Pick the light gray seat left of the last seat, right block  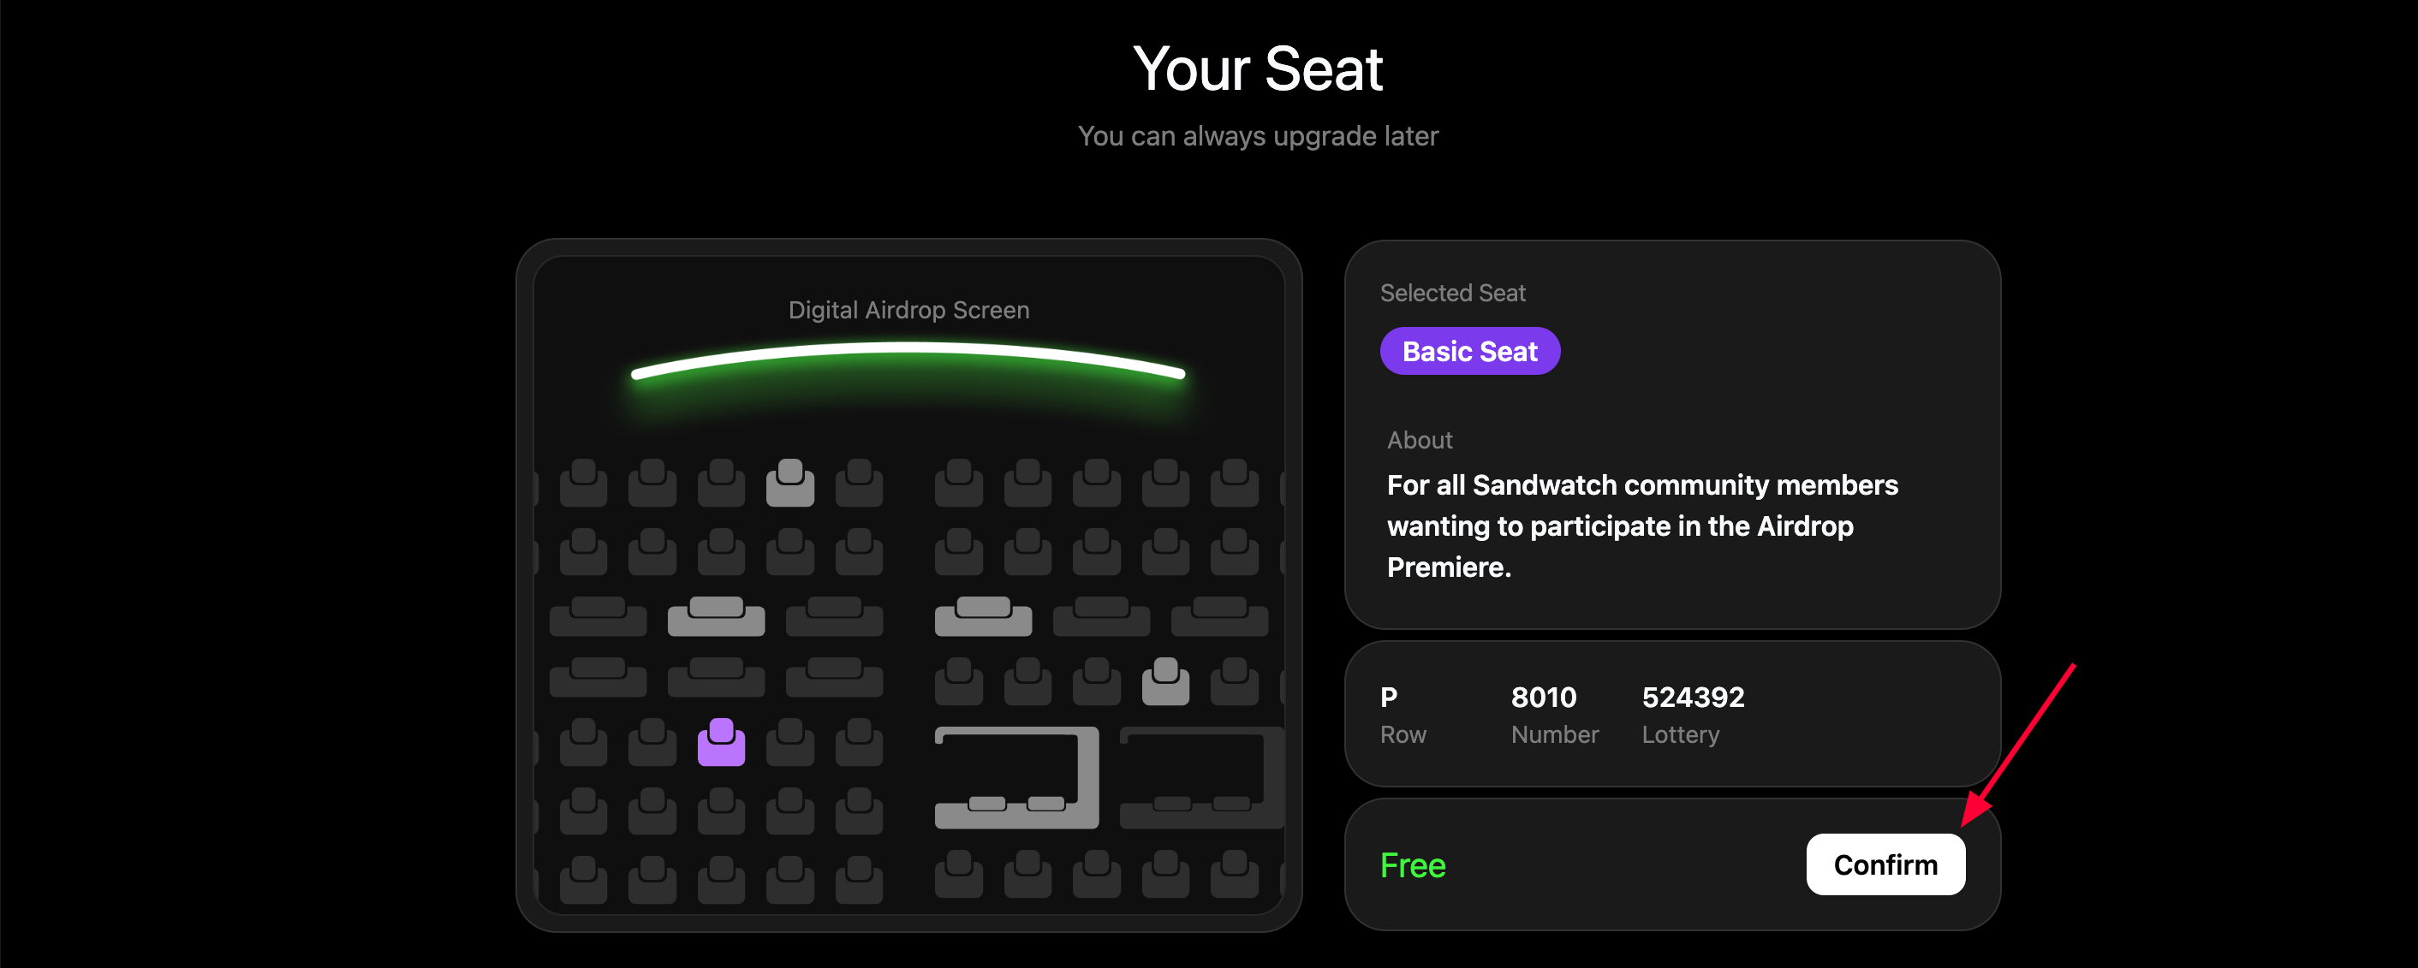point(1164,682)
